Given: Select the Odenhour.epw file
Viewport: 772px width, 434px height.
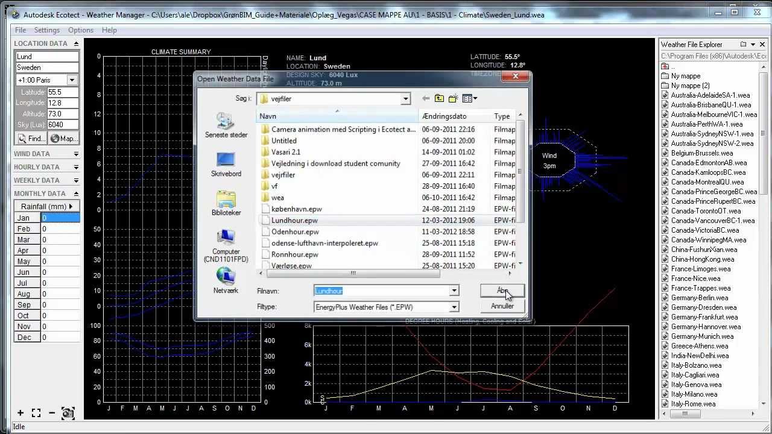Looking at the screenshot, I should 295,231.
